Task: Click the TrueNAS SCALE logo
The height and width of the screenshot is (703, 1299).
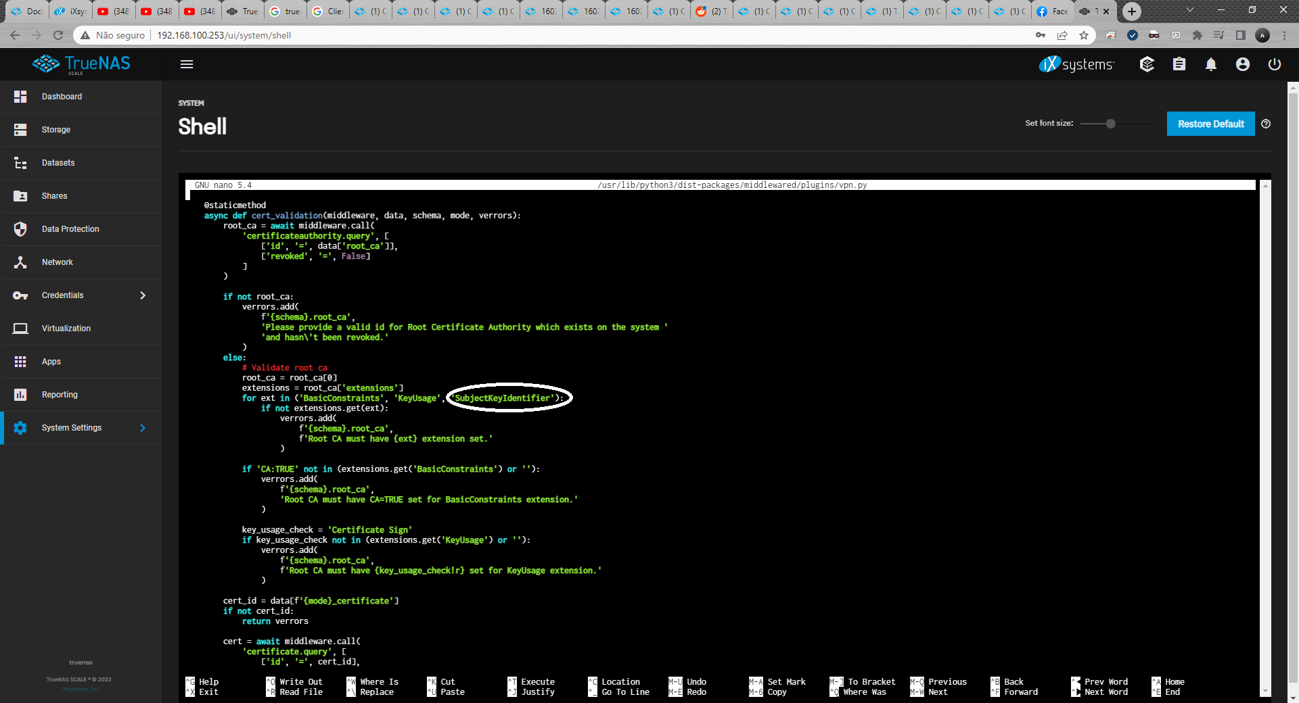Action: 81,64
